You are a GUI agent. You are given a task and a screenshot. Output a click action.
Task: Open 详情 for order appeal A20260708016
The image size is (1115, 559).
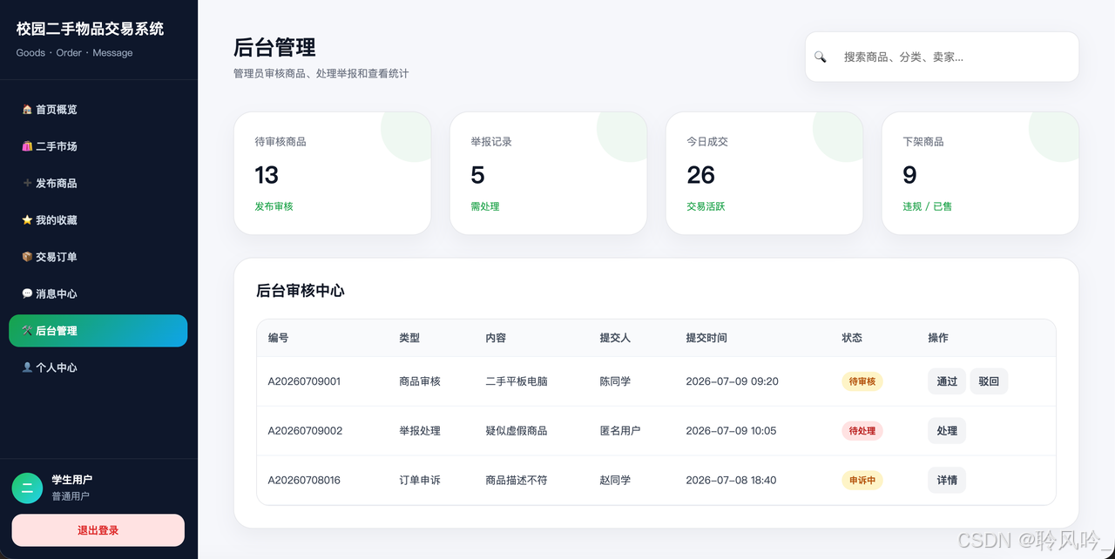click(x=947, y=480)
